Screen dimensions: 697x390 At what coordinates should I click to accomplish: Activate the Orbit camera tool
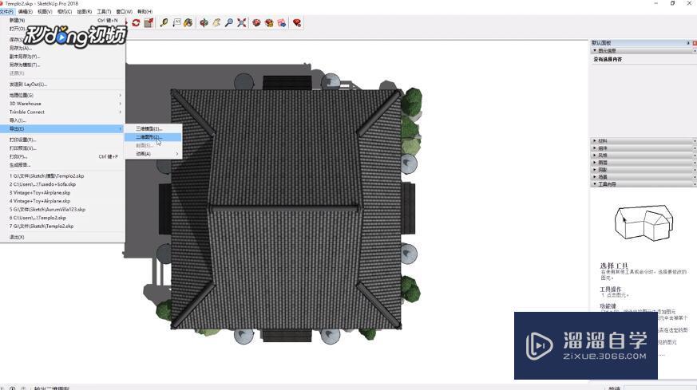204,22
